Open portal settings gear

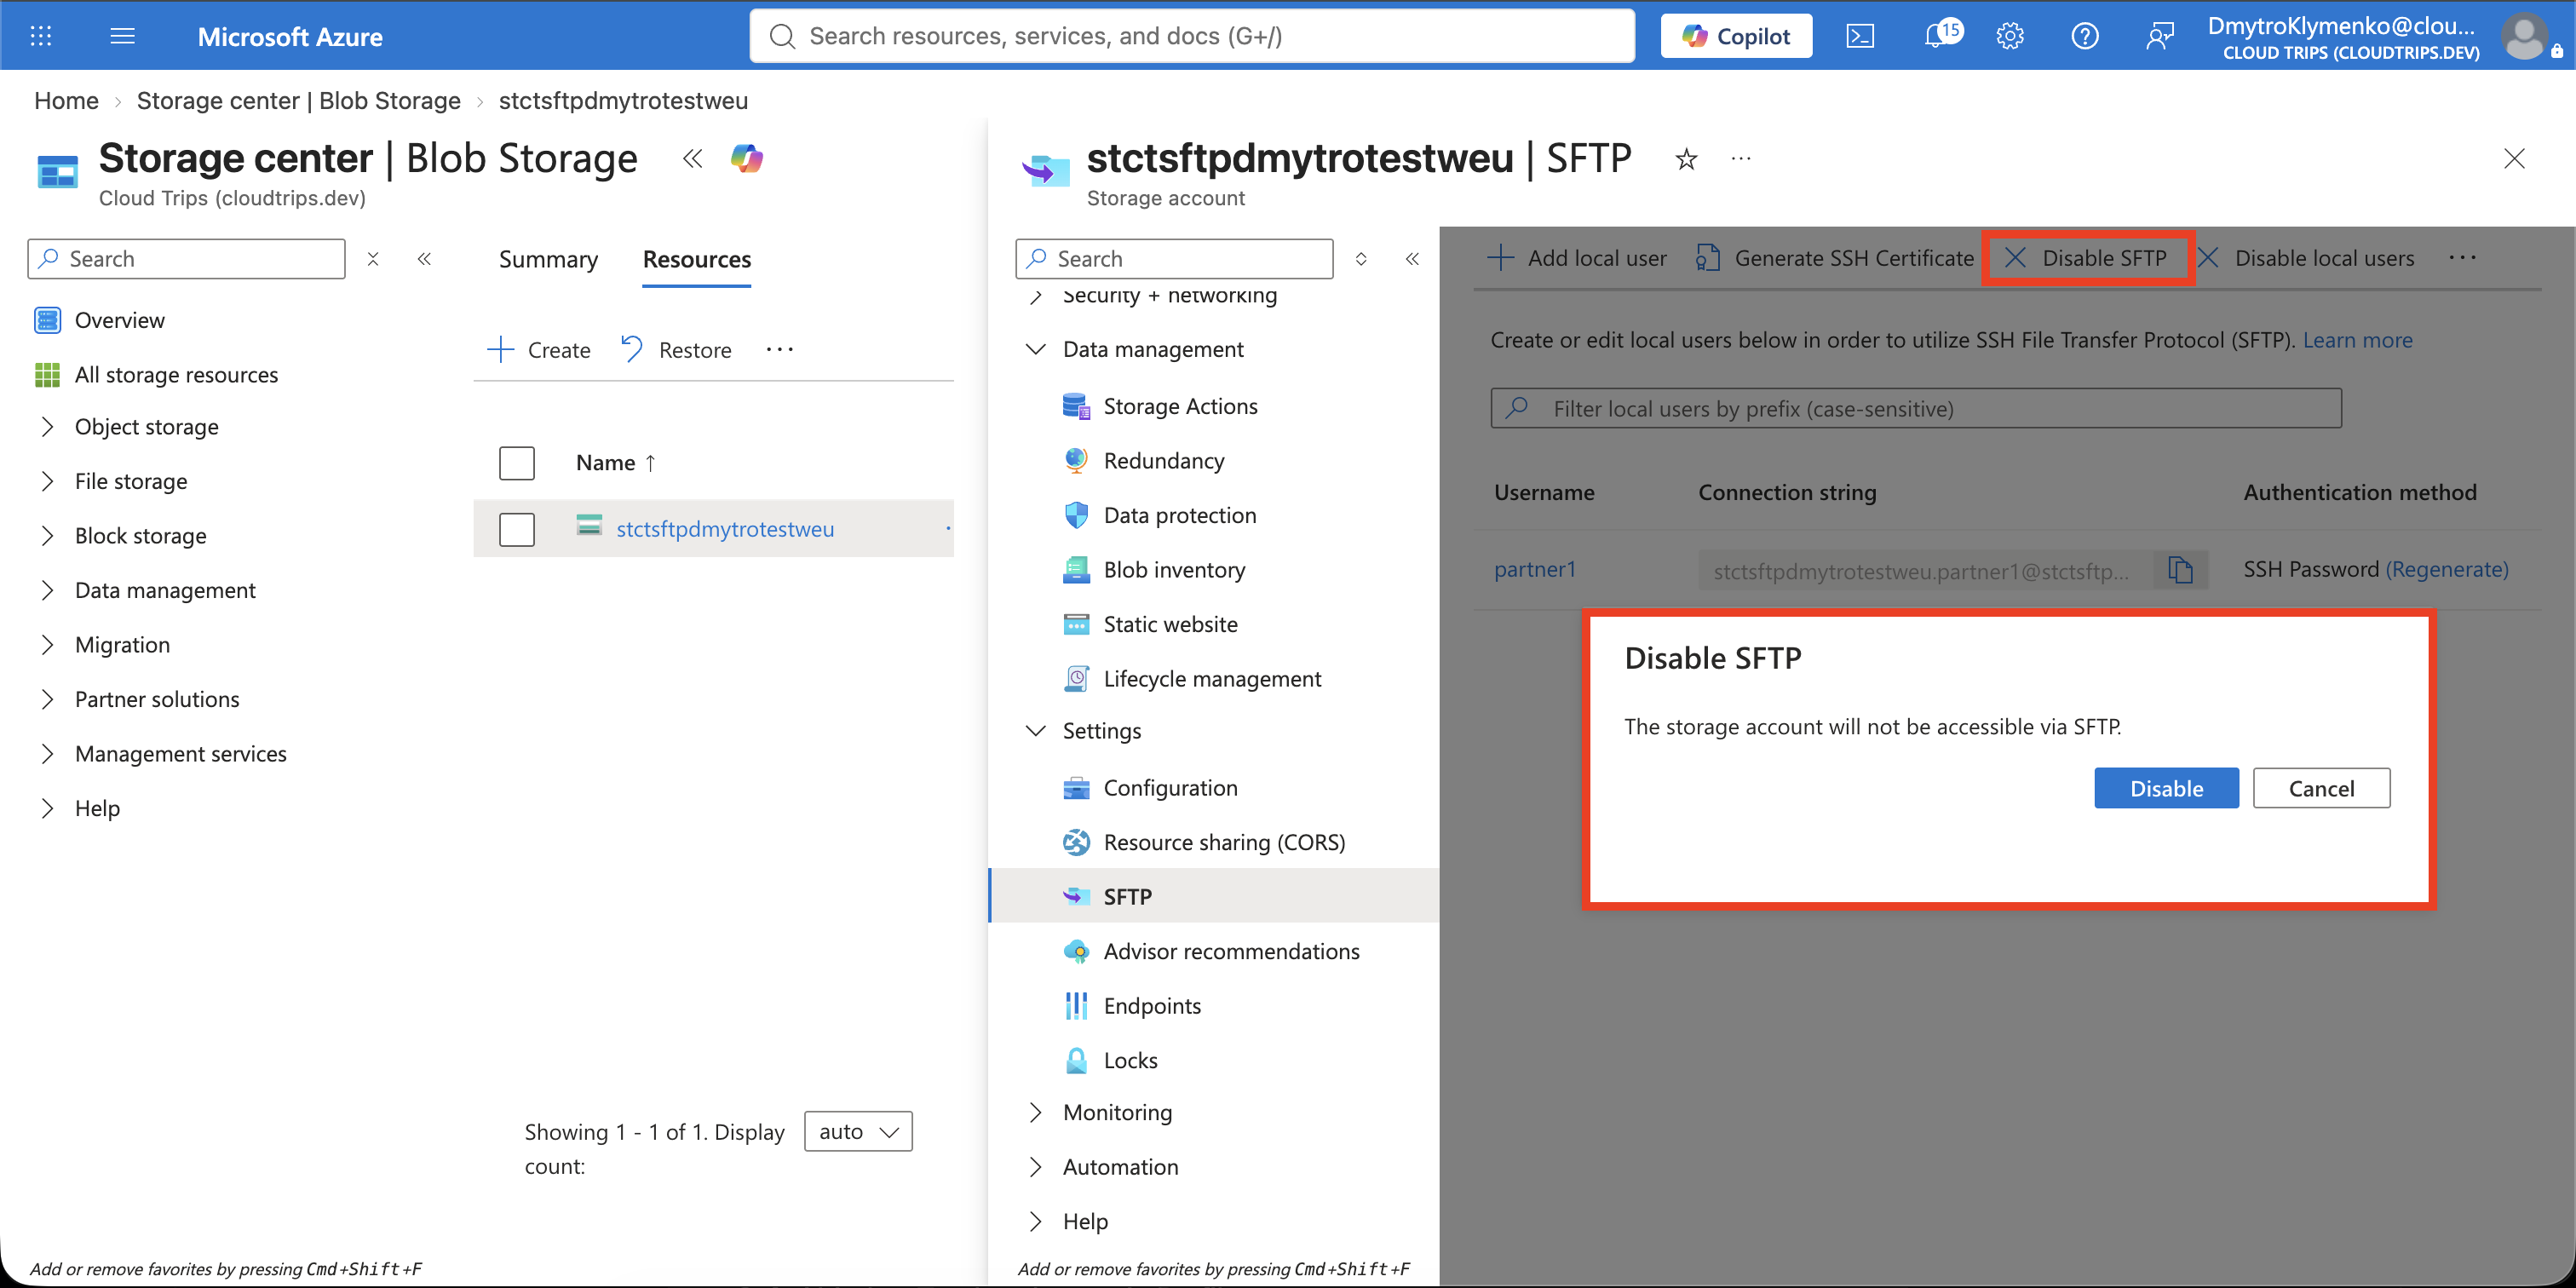(2010, 36)
